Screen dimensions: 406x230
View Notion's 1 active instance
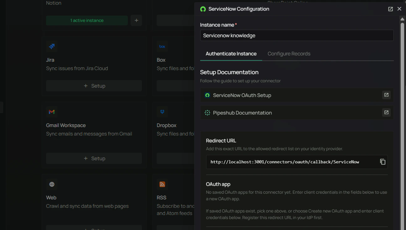[87, 20]
